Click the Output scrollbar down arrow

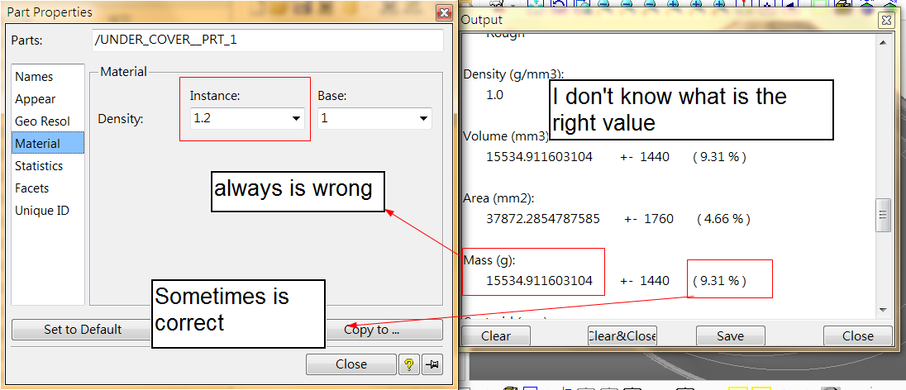tap(883, 310)
